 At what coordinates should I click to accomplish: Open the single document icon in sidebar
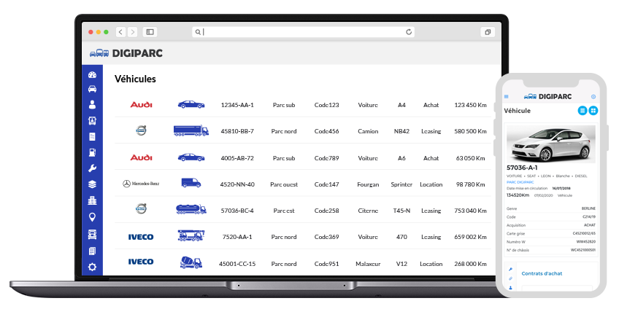(92, 137)
